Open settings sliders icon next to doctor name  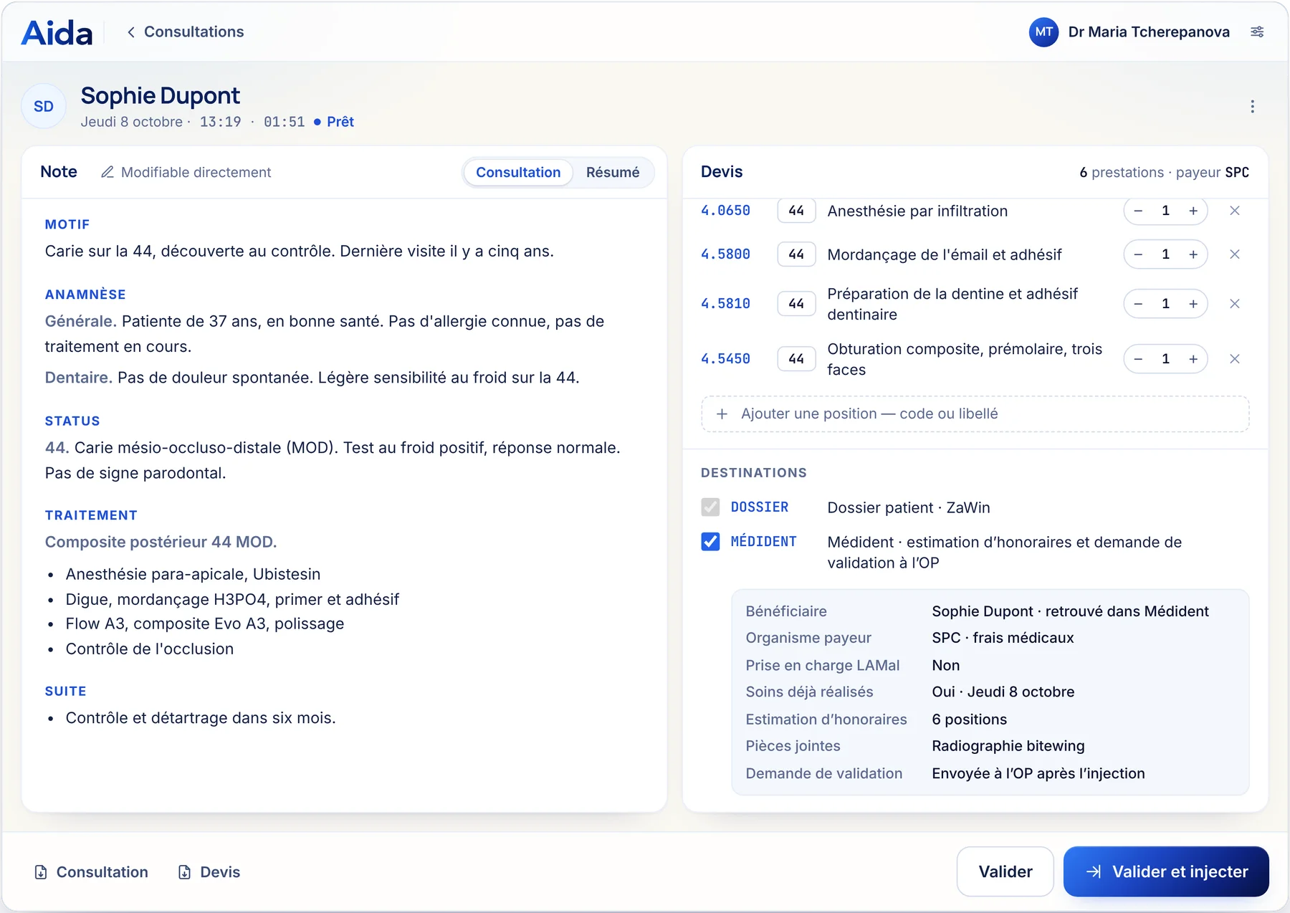[x=1257, y=32]
